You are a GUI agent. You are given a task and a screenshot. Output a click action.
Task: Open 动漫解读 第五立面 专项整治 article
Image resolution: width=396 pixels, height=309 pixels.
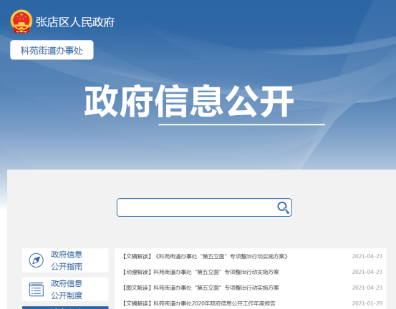pyautogui.click(x=201, y=273)
